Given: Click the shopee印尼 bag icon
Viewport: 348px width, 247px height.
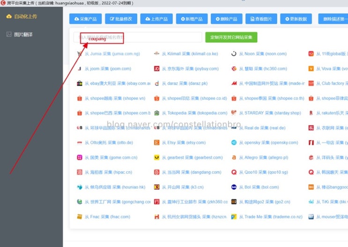Looking at the screenshot, I should 157,98.
